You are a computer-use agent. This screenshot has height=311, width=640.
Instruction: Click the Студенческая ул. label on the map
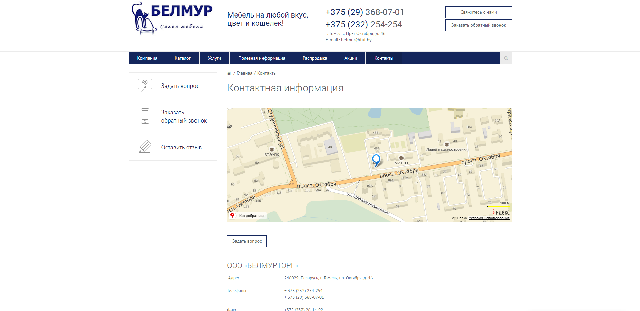click(x=276, y=129)
